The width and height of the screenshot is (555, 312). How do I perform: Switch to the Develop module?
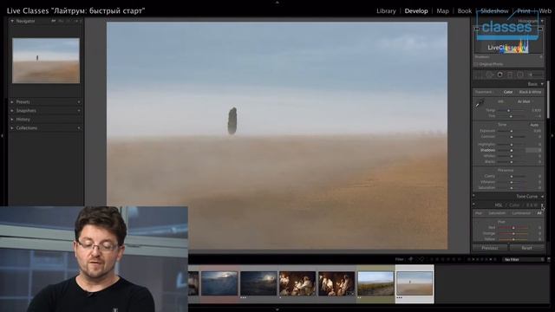click(416, 11)
